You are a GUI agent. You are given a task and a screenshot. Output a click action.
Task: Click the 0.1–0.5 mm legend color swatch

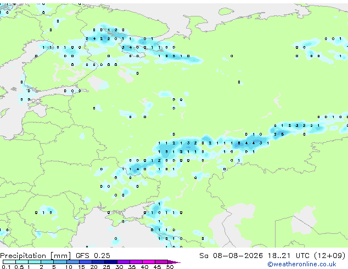click(x=9, y=262)
